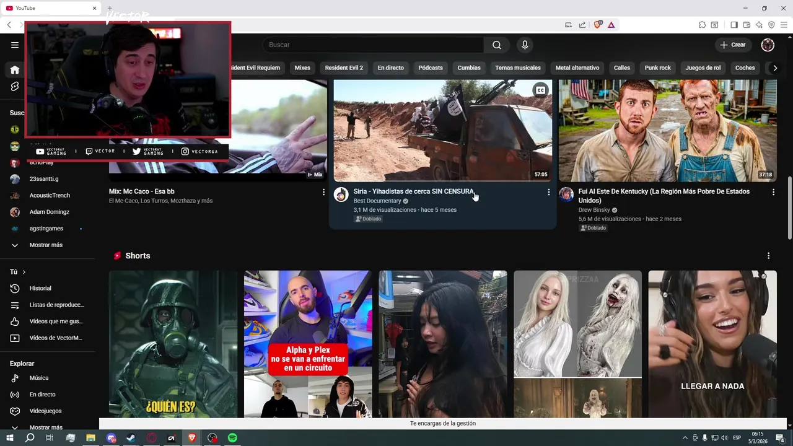Select the En directo filter chip

click(390, 68)
